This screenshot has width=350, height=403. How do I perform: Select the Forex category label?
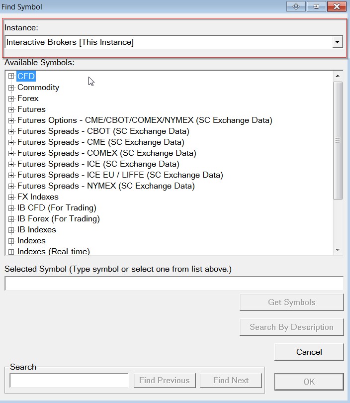click(28, 98)
